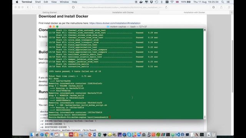This screenshot has width=246, height=138.
Task: Toggle Safari sidebar button
Action: (x=40, y=7)
